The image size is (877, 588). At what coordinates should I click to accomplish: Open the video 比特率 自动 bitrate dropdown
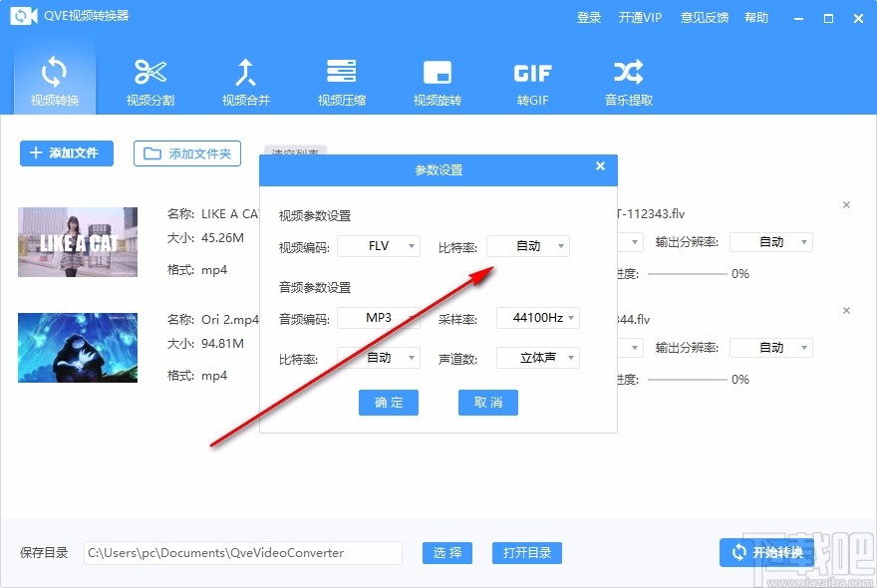point(528,246)
